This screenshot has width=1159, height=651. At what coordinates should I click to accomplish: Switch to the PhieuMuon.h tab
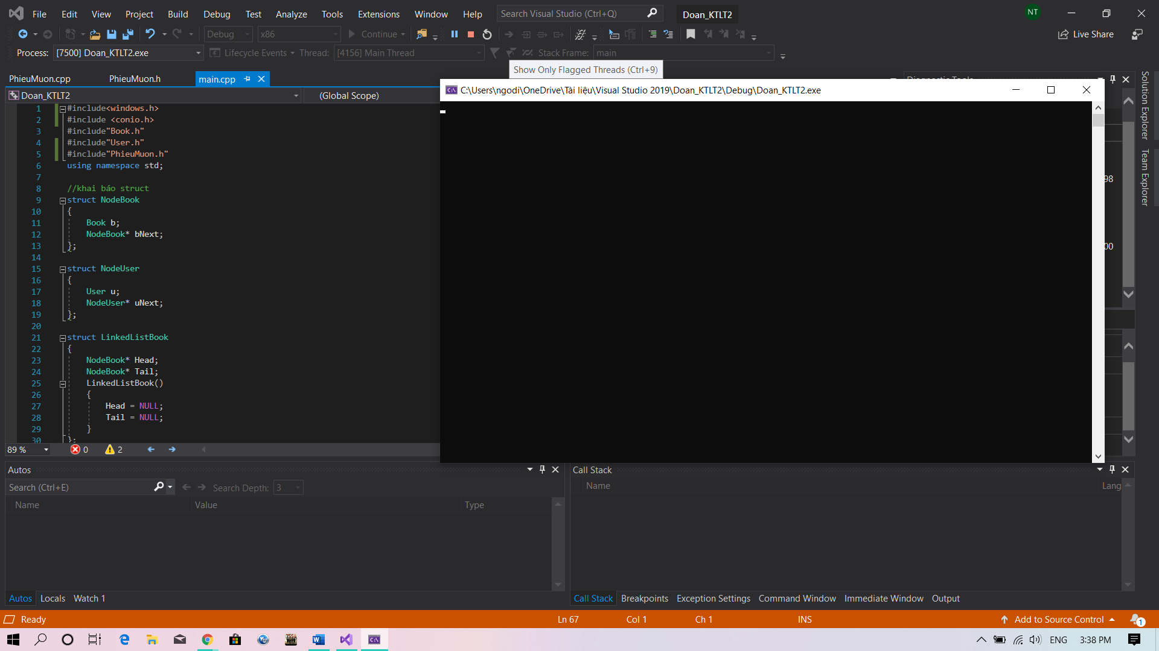point(135,79)
